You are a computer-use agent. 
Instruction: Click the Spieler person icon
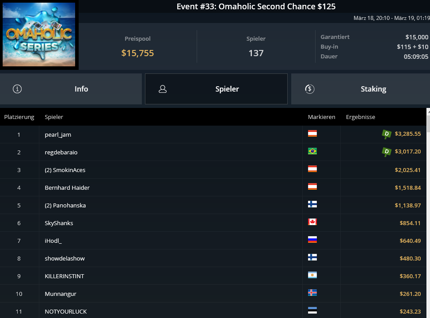tap(163, 89)
